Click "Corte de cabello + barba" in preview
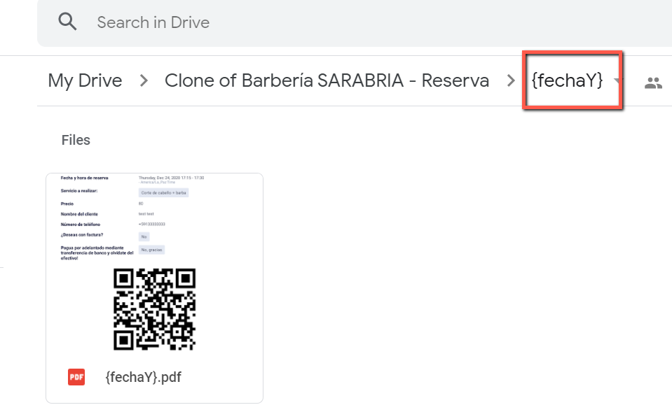Screen dimensions: 672x412 (164, 192)
